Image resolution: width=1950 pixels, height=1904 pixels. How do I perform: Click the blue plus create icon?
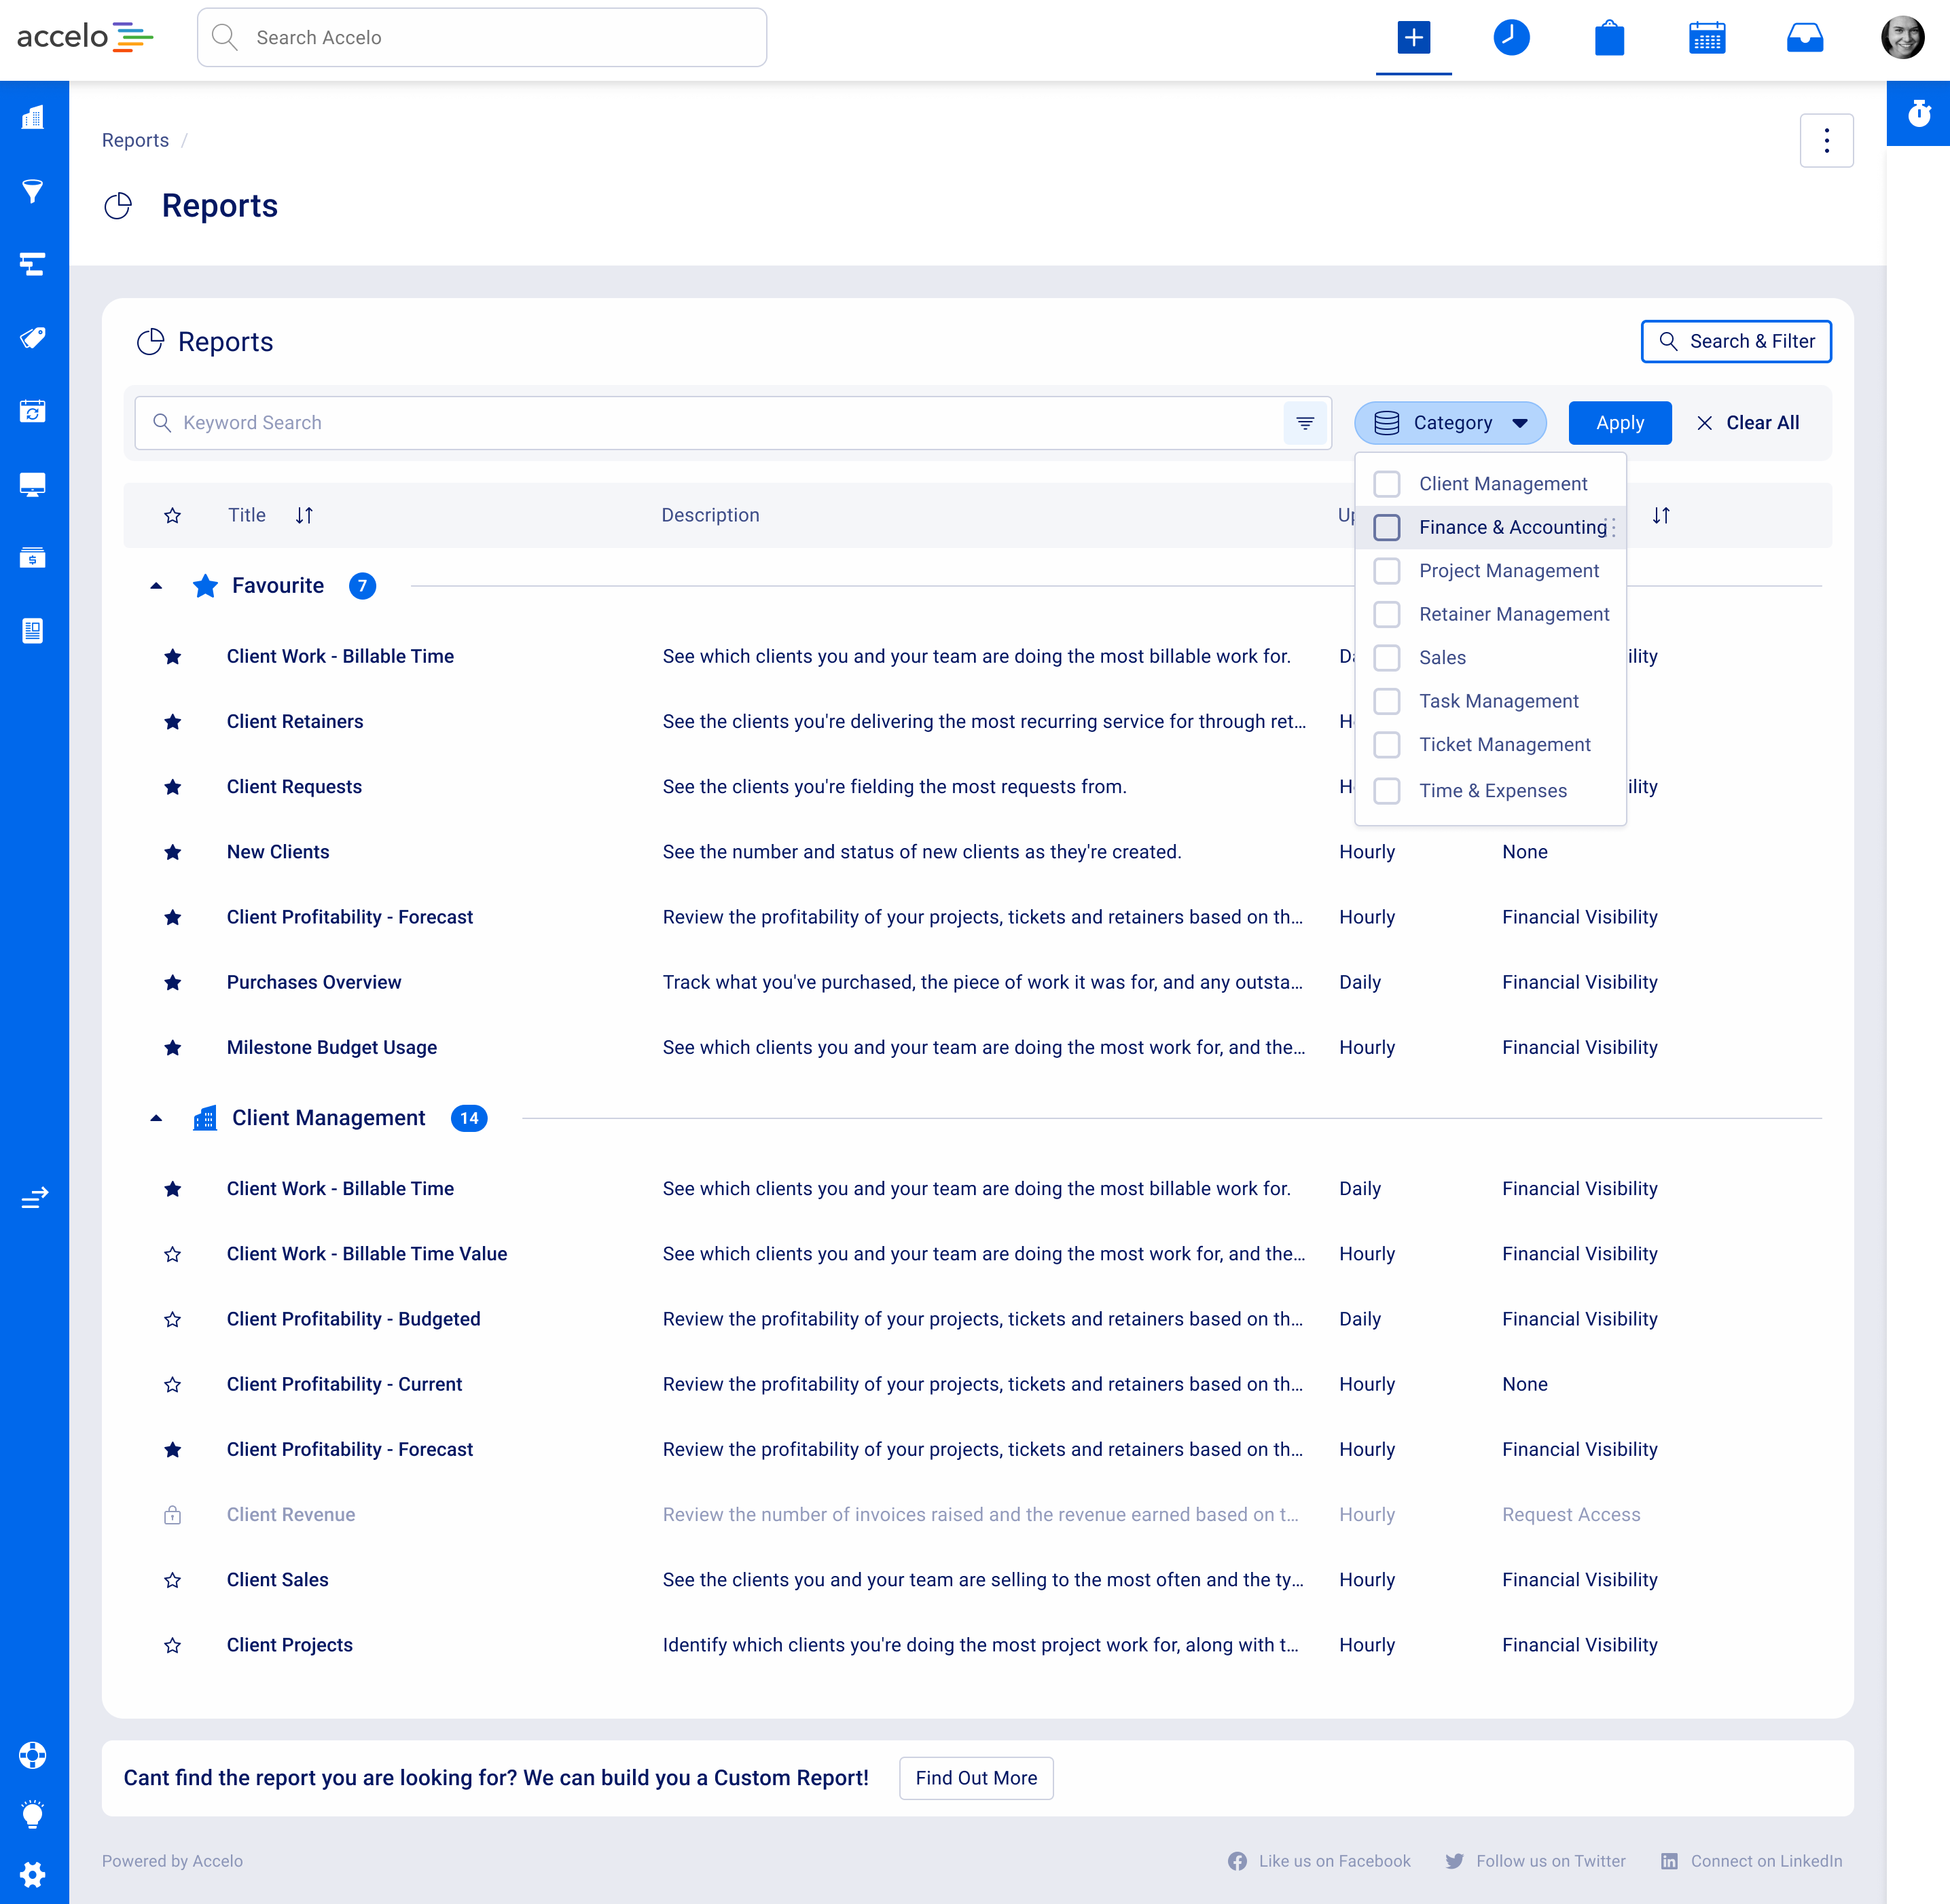(x=1413, y=38)
